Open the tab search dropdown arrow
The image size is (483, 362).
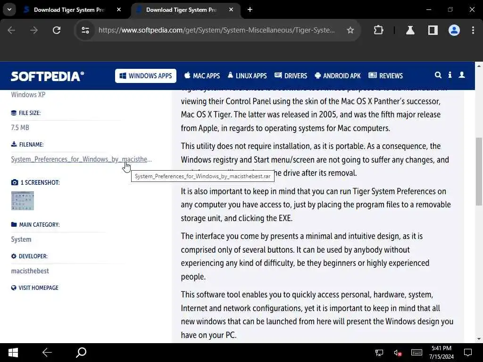[x=9, y=9]
